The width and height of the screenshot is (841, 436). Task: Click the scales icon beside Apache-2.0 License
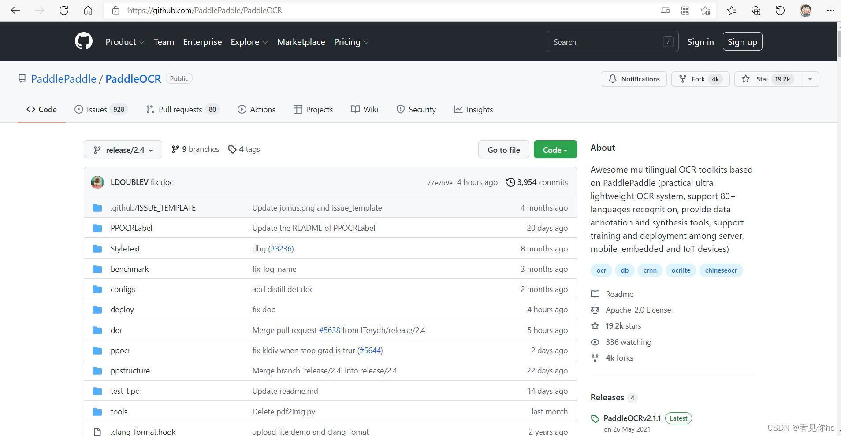coord(595,310)
